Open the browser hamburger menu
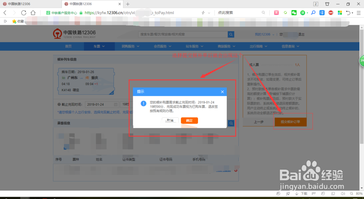 [x=359, y=13]
